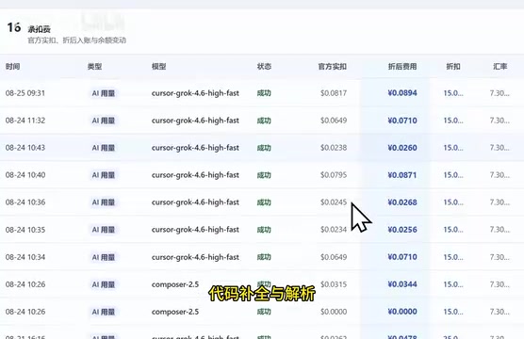Select the 08-24 10:36 timestamp cell
Screen dimensions: 524x339
click(x=25, y=202)
